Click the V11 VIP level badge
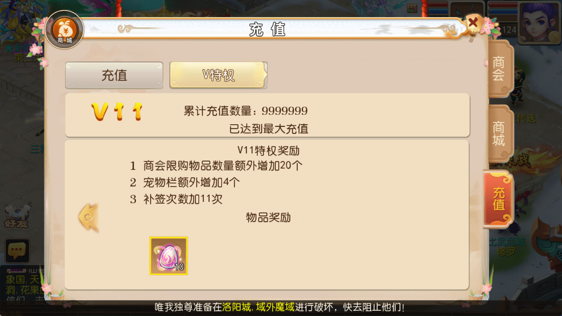The height and width of the screenshot is (316, 562). point(117,112)
